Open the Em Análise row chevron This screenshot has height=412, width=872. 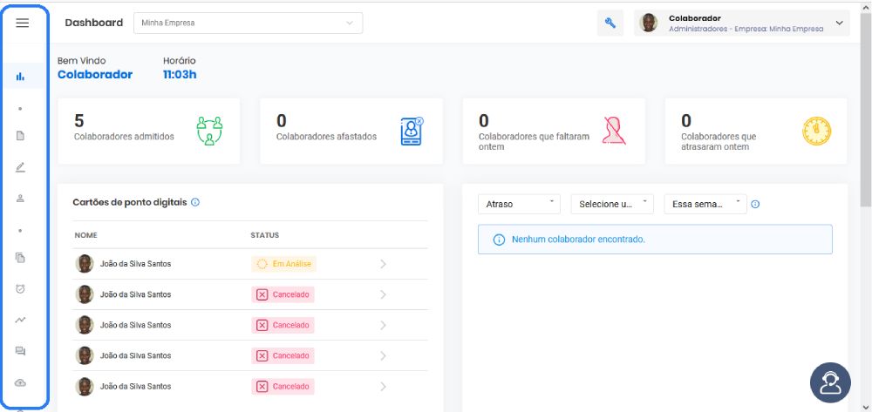383,264
